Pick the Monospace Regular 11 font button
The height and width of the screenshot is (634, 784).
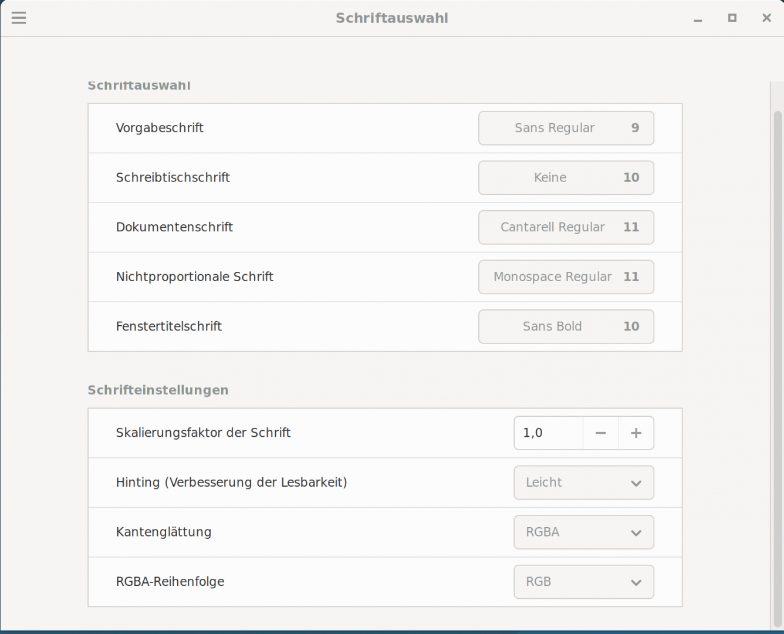tap(566, 277)
